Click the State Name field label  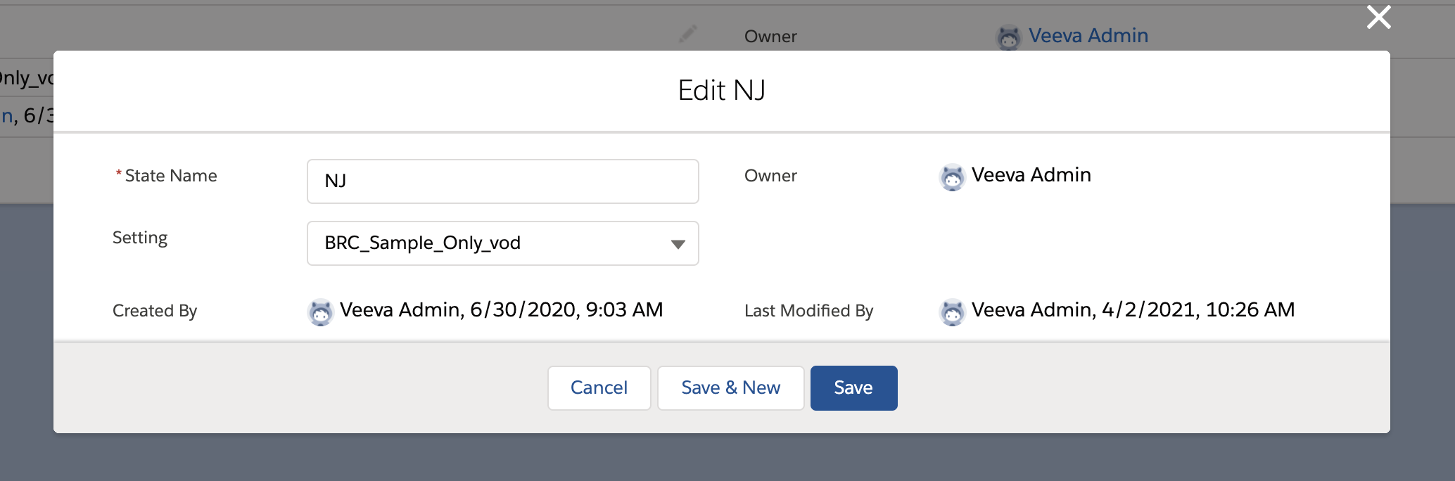tap(170, 176)
